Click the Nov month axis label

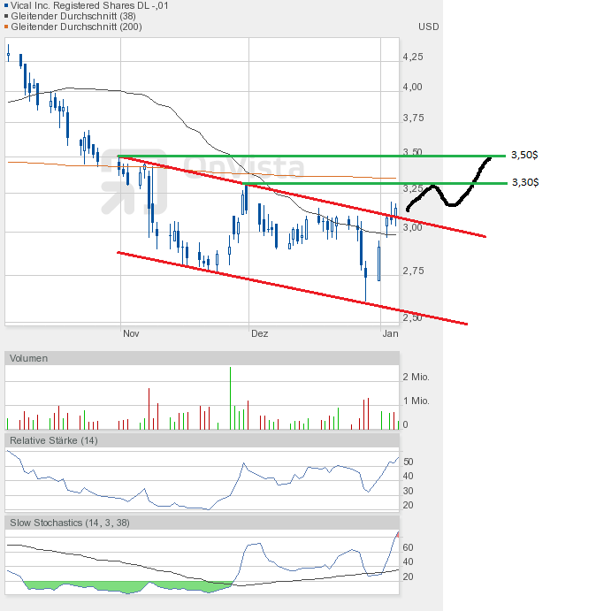[131, 333]
